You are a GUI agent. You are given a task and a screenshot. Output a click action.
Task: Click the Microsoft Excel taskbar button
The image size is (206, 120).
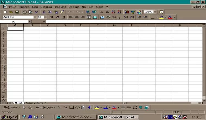coord(118,117)
